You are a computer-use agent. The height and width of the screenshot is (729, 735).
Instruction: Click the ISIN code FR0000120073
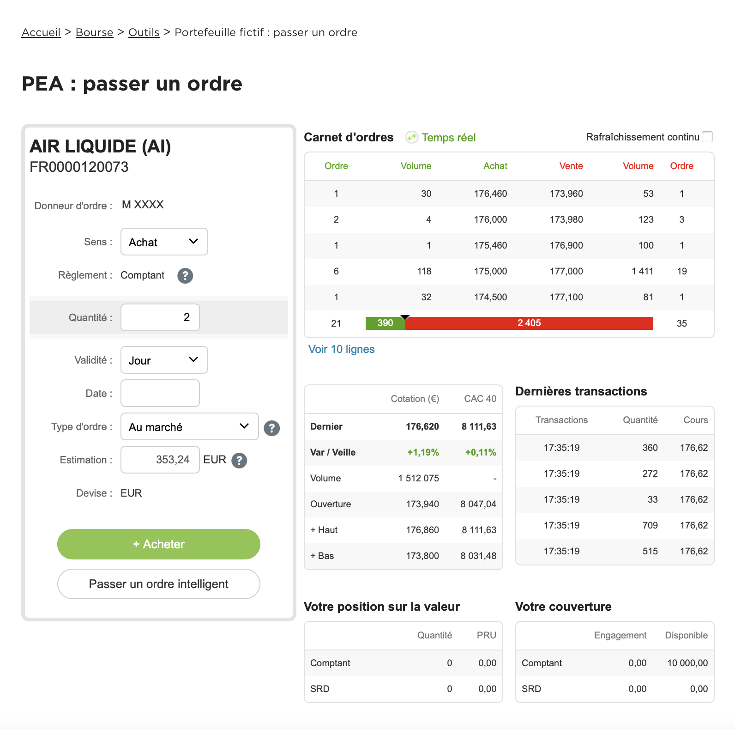79,167
